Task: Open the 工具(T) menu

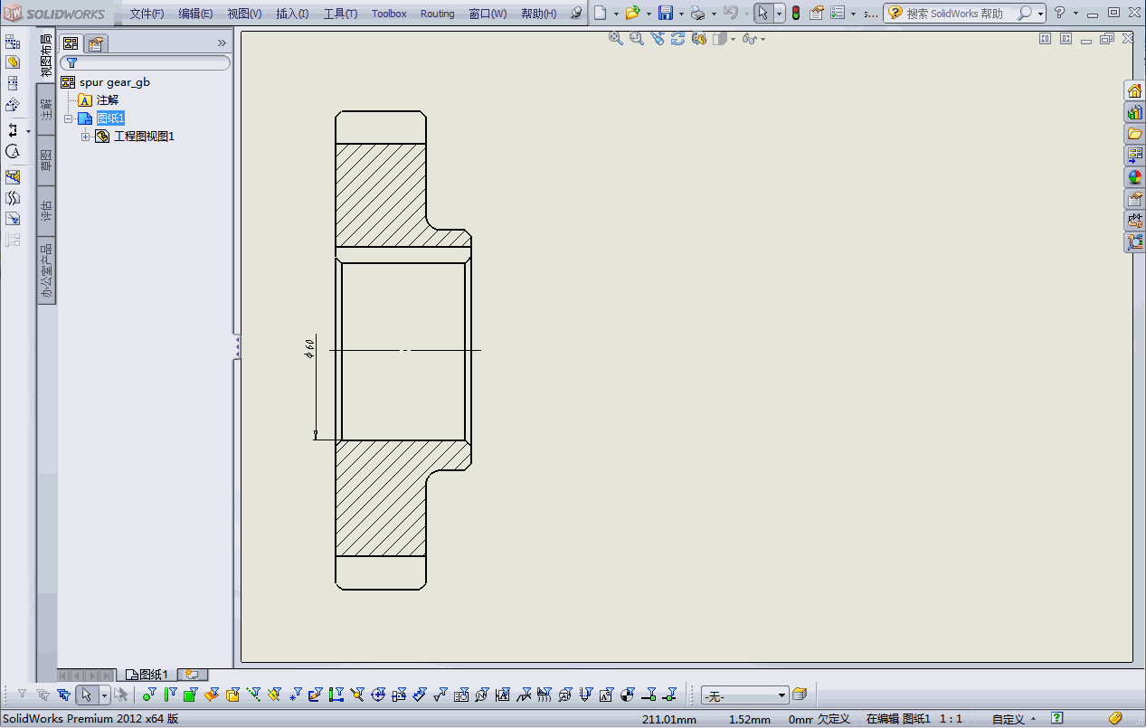Action: (x=340, y=14)
